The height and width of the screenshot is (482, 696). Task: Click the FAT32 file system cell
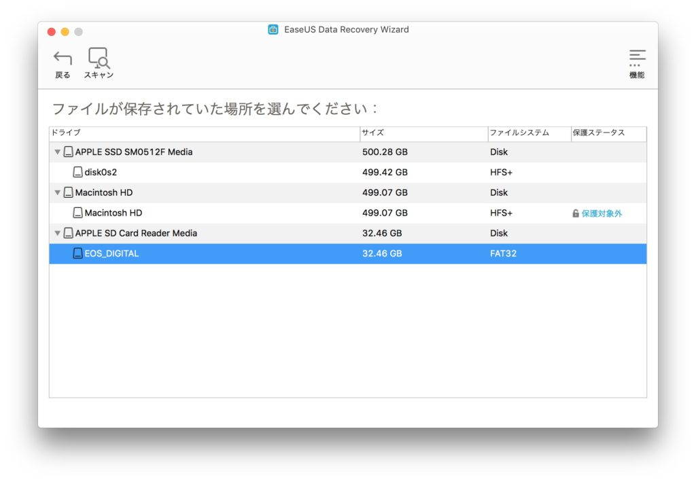(504, 254)
